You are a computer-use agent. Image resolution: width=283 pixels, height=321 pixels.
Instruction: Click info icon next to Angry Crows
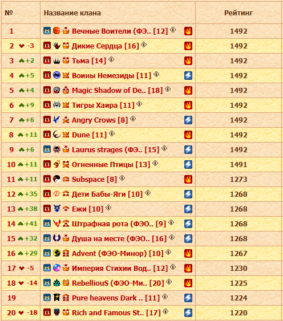[133, 119]
